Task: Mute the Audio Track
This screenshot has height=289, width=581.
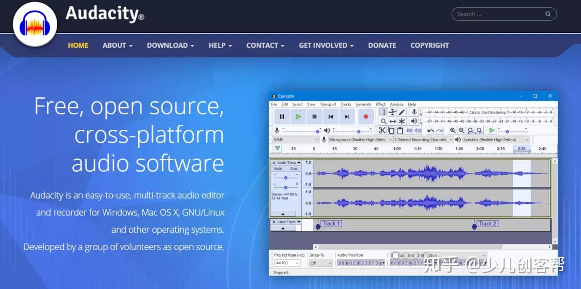Action: (x=278, y=168)
